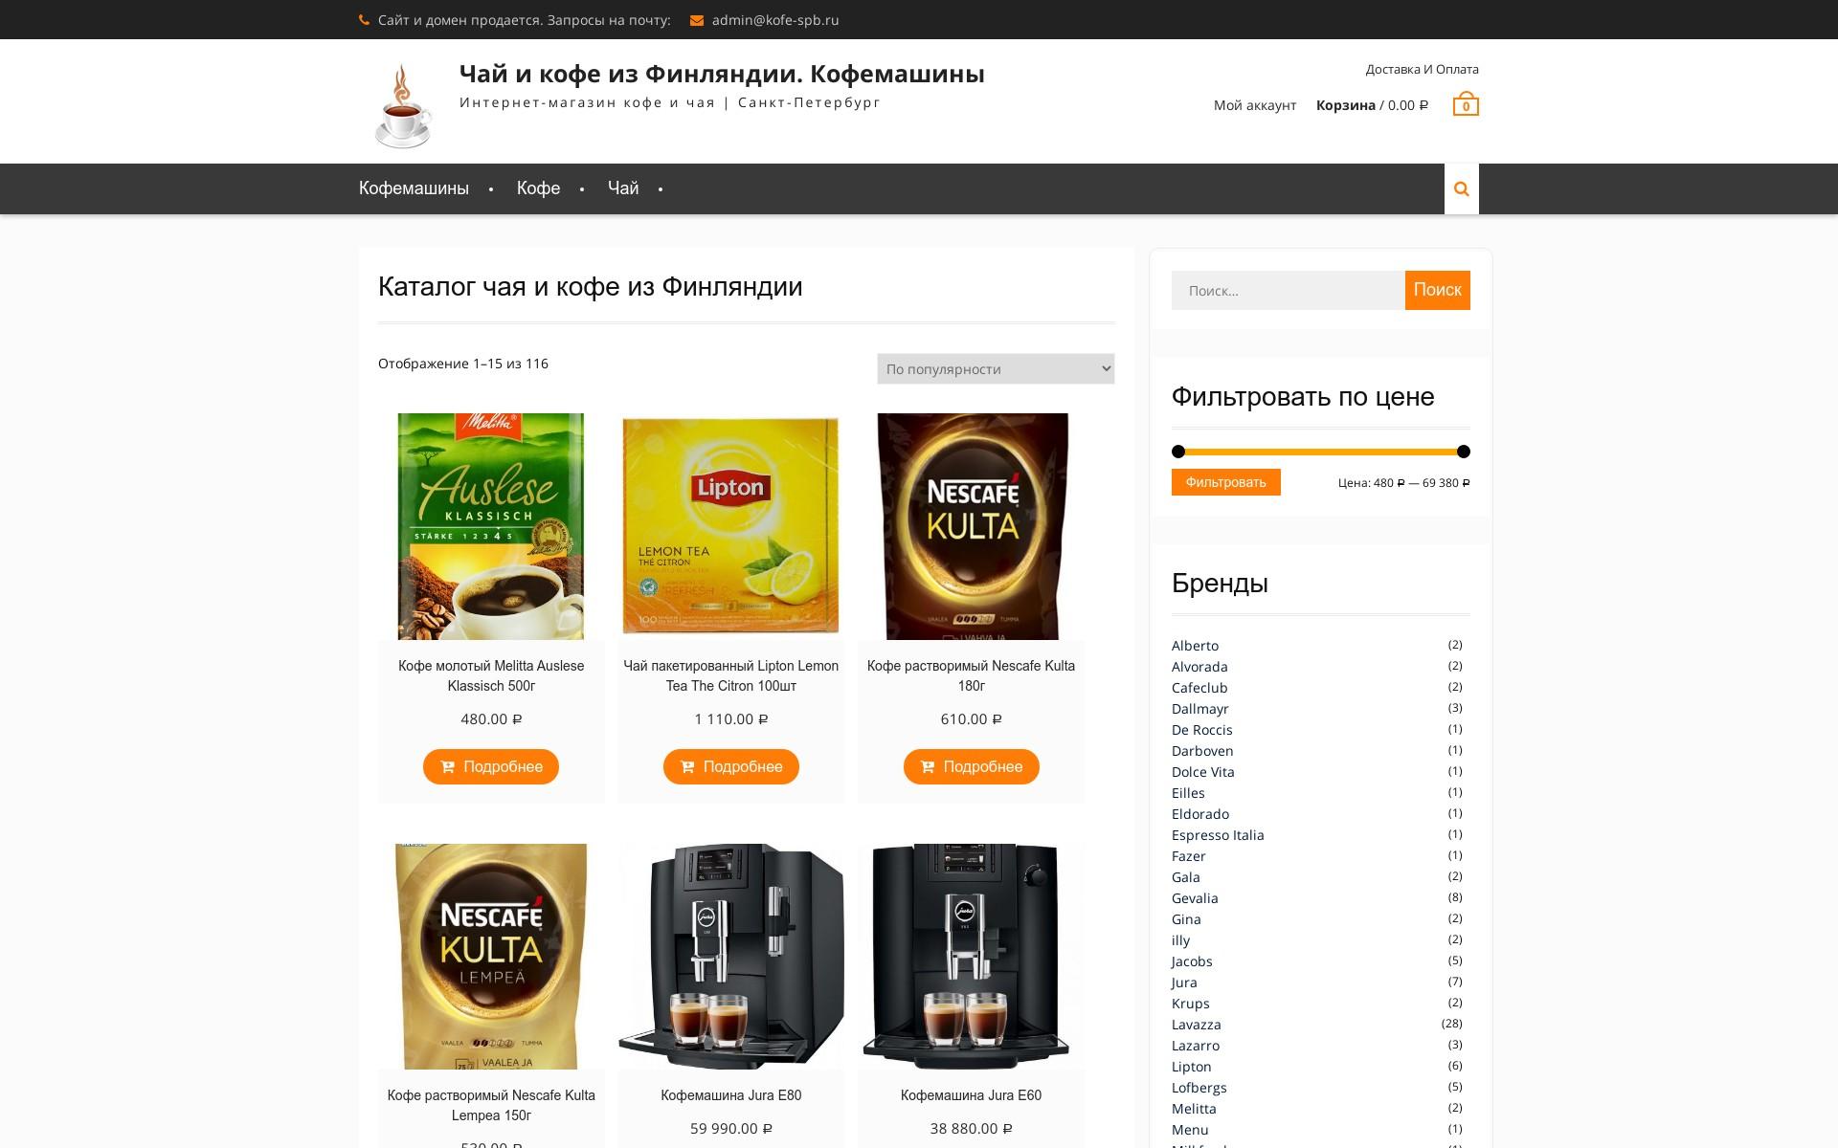Screen dimensions: 1838x1148
Task: Click the left price slider handle
Action: [x=1178, y=452]
